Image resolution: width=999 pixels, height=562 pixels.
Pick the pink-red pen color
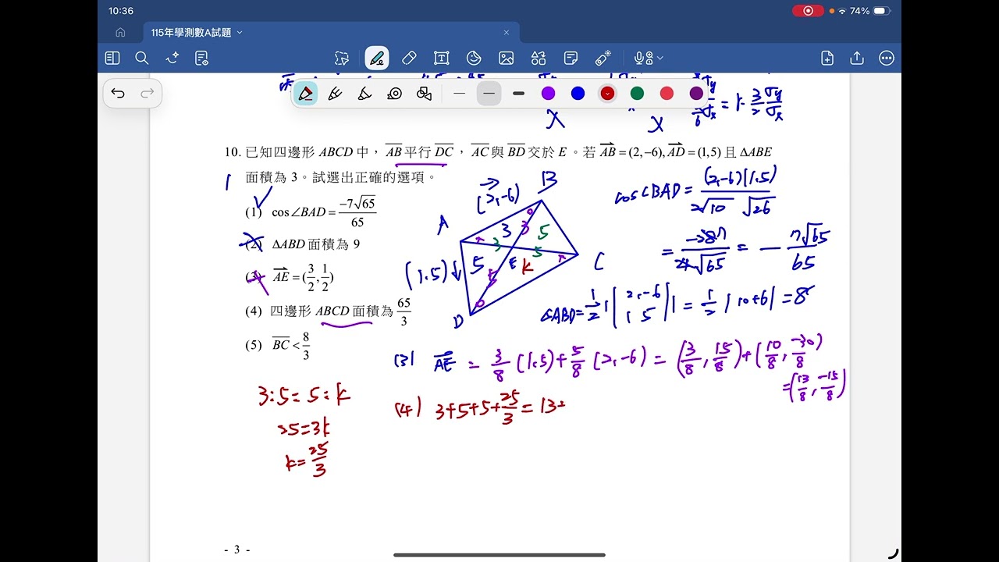tap(667, 94)
